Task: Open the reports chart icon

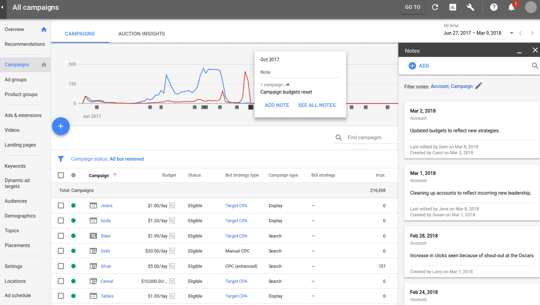Action: click(x=453, y=7)
